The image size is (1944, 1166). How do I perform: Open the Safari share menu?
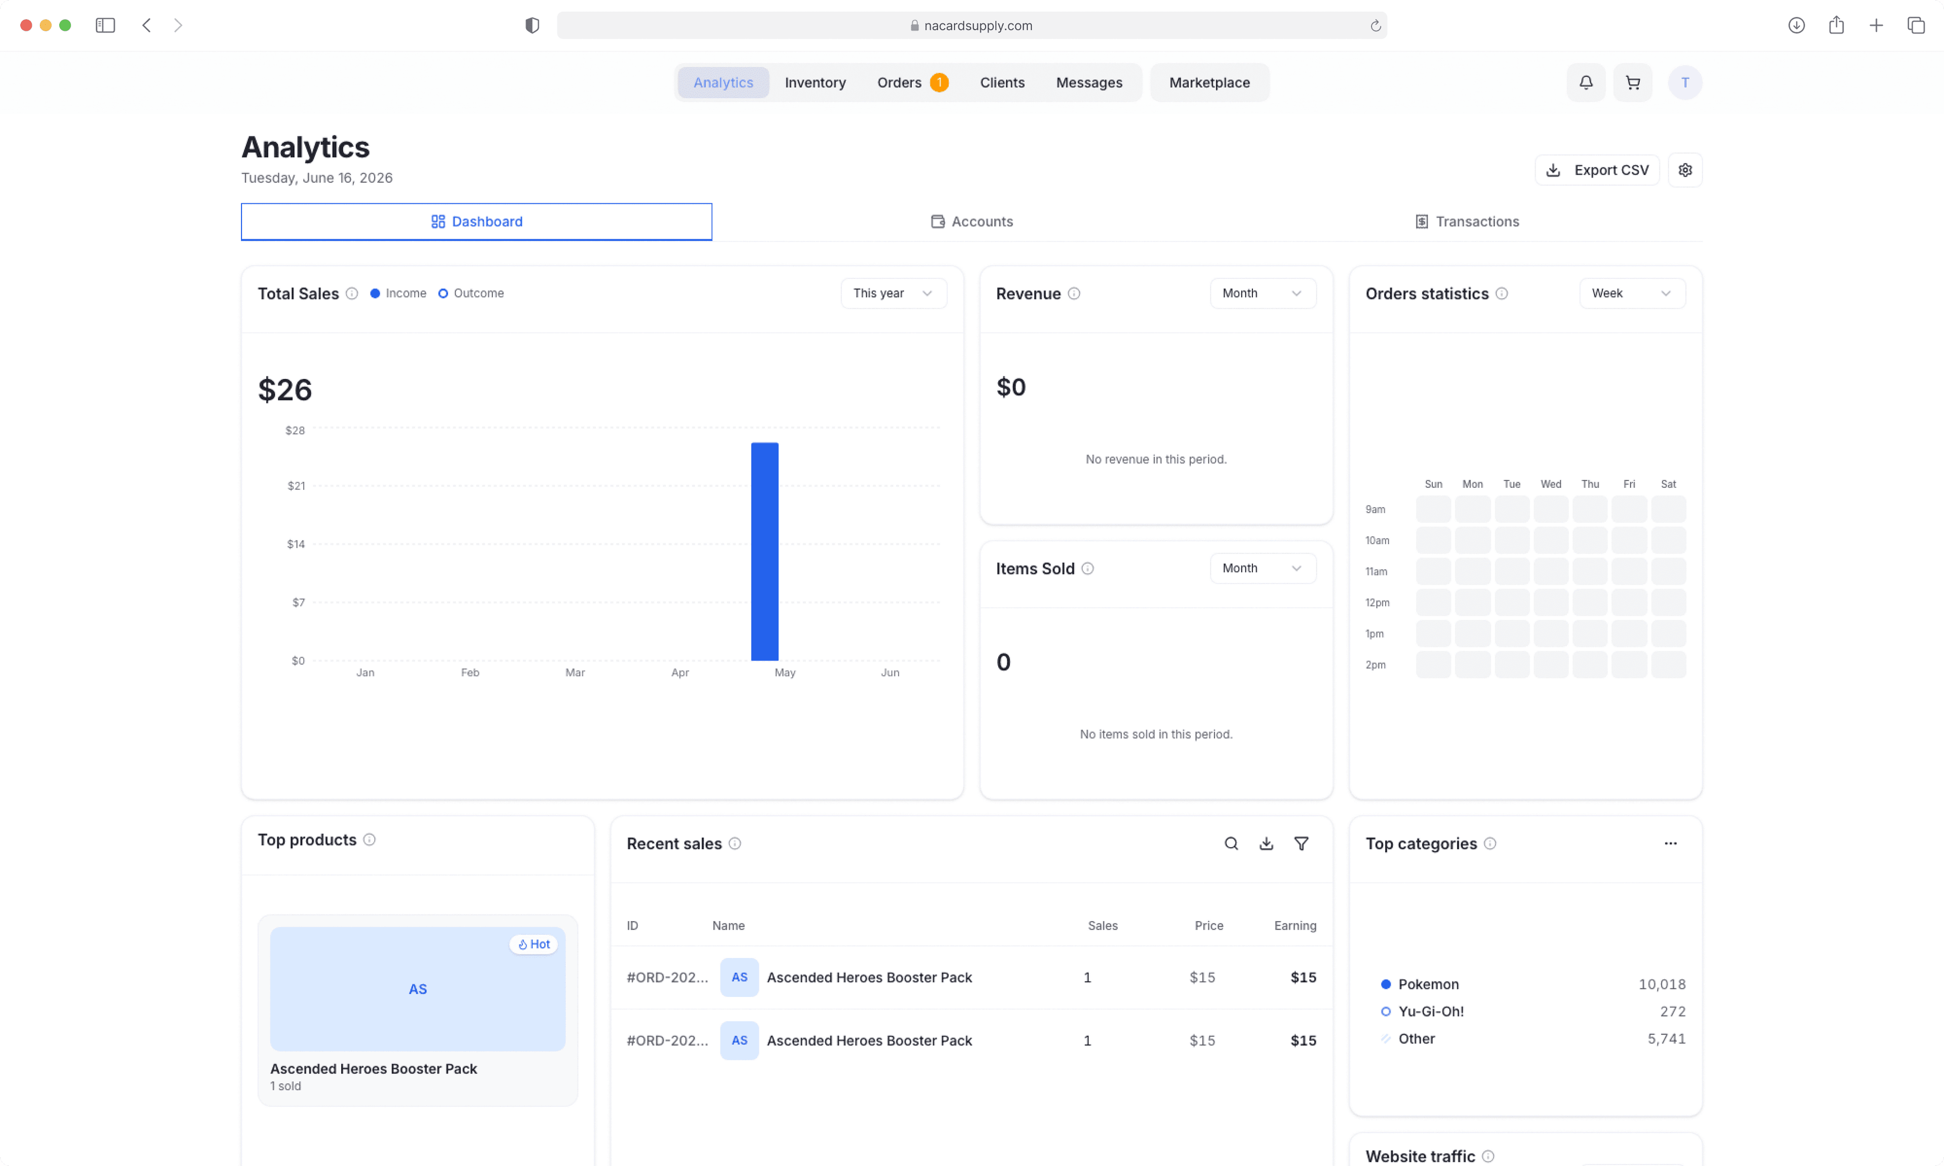coord(1836,25)
